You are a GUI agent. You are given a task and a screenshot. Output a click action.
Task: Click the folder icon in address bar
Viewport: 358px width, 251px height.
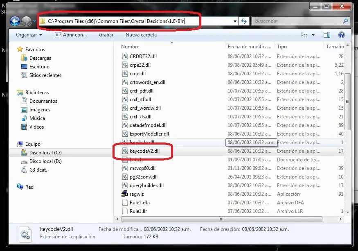43,21
